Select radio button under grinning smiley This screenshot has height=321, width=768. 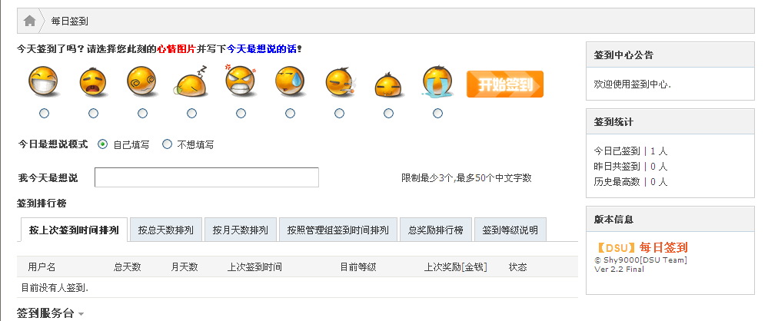pyautogui.click(x=44, y=114)
